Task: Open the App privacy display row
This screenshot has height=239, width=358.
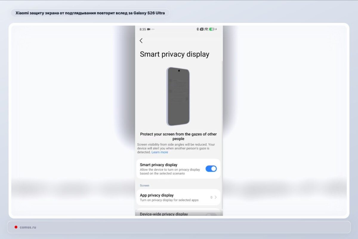Action: click(x=178, y=197)
